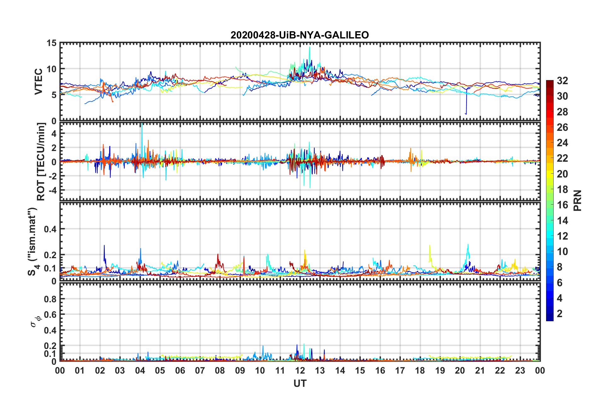Click x-axis tick label 01
600x401 pixels.
click(80, 370)
